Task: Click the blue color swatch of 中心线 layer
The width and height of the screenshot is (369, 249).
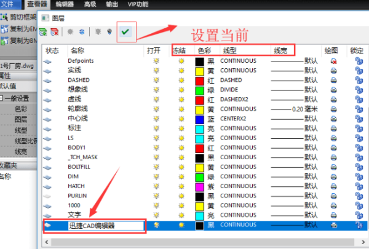Action: pos(199,119)
